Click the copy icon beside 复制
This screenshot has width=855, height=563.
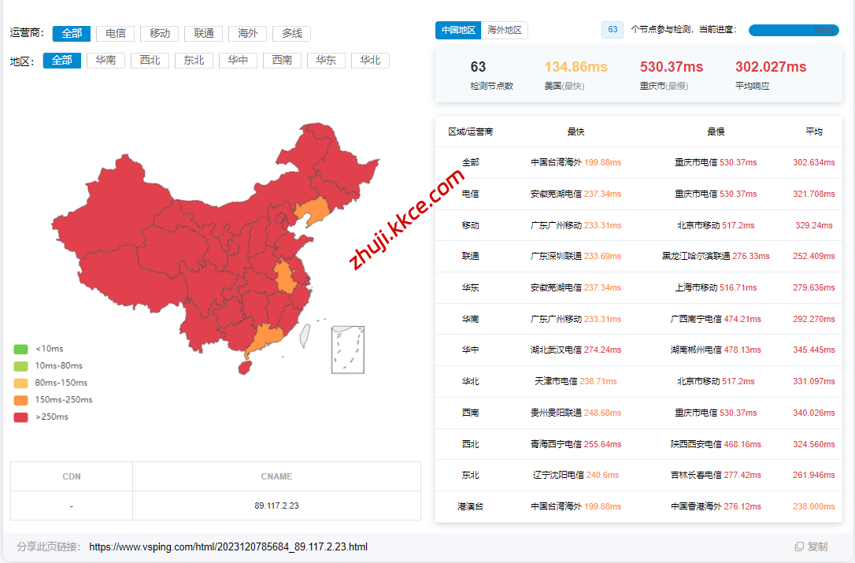pos(799,546)
